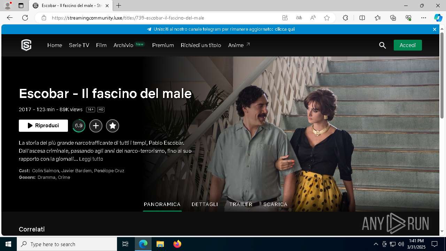Launch Firefox from taskbar
This screenshot has width=446, height=251.
177,244
